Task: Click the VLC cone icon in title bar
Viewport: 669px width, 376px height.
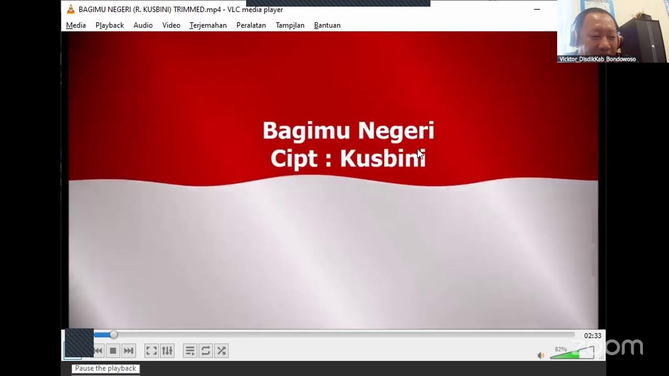Action: point(71,9)
